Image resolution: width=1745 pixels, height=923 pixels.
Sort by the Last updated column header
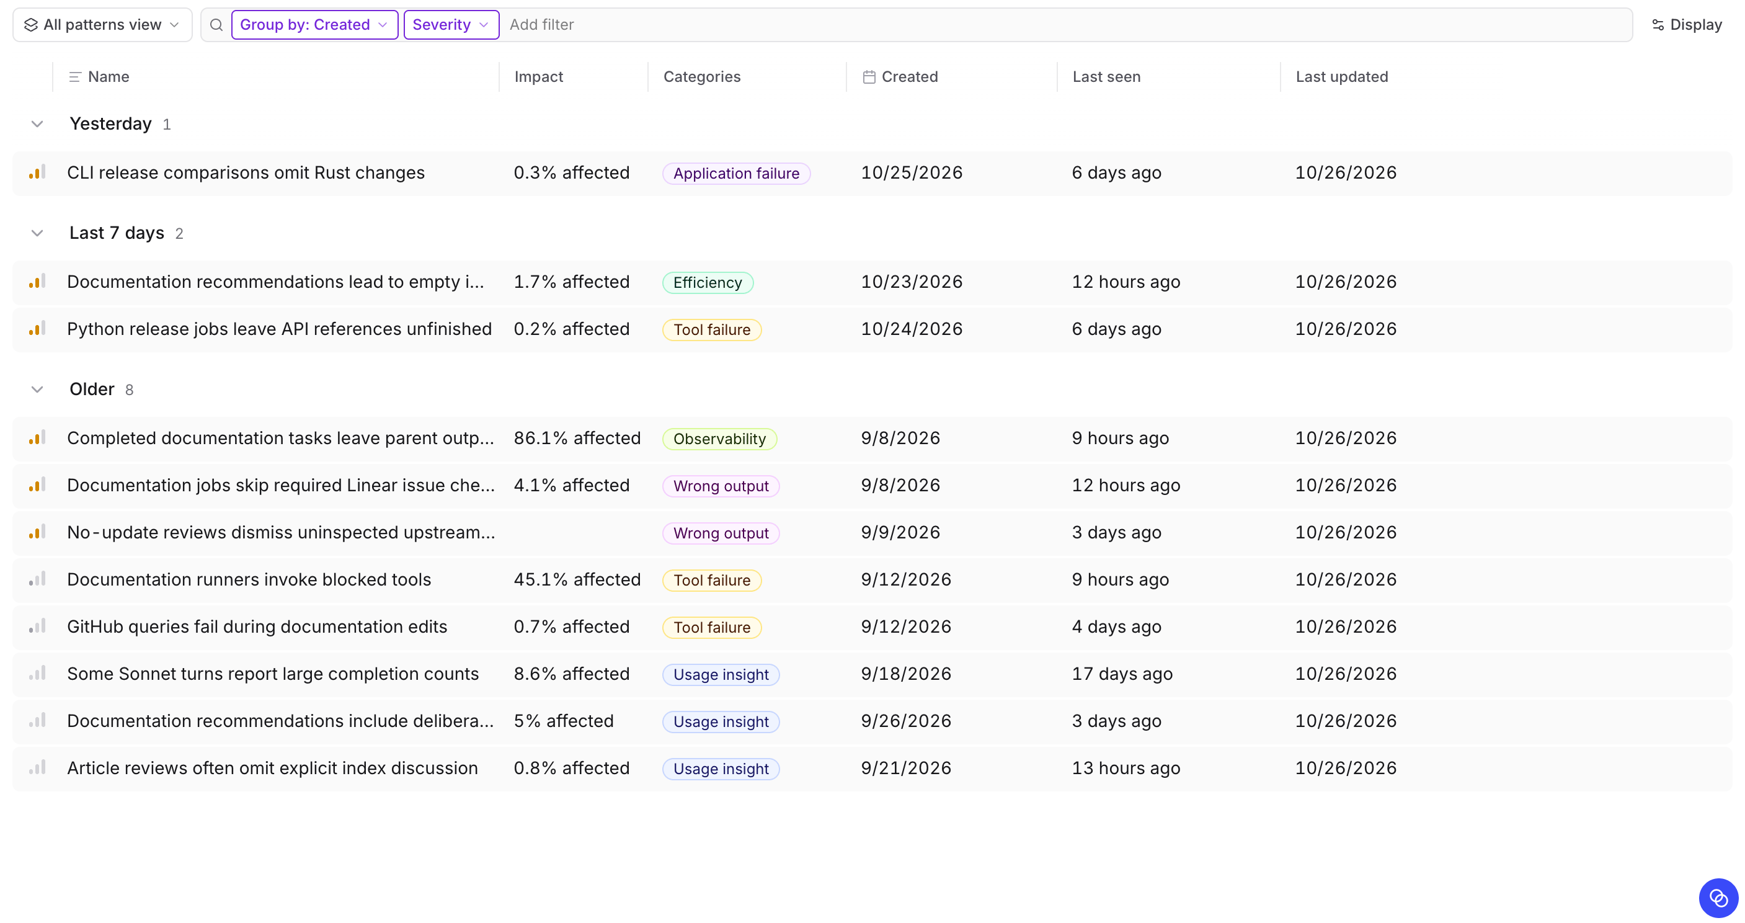coord(1341,76)
